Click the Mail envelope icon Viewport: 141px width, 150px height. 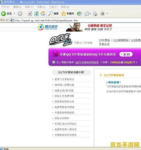pyautogui.click(x=87, y=14)
